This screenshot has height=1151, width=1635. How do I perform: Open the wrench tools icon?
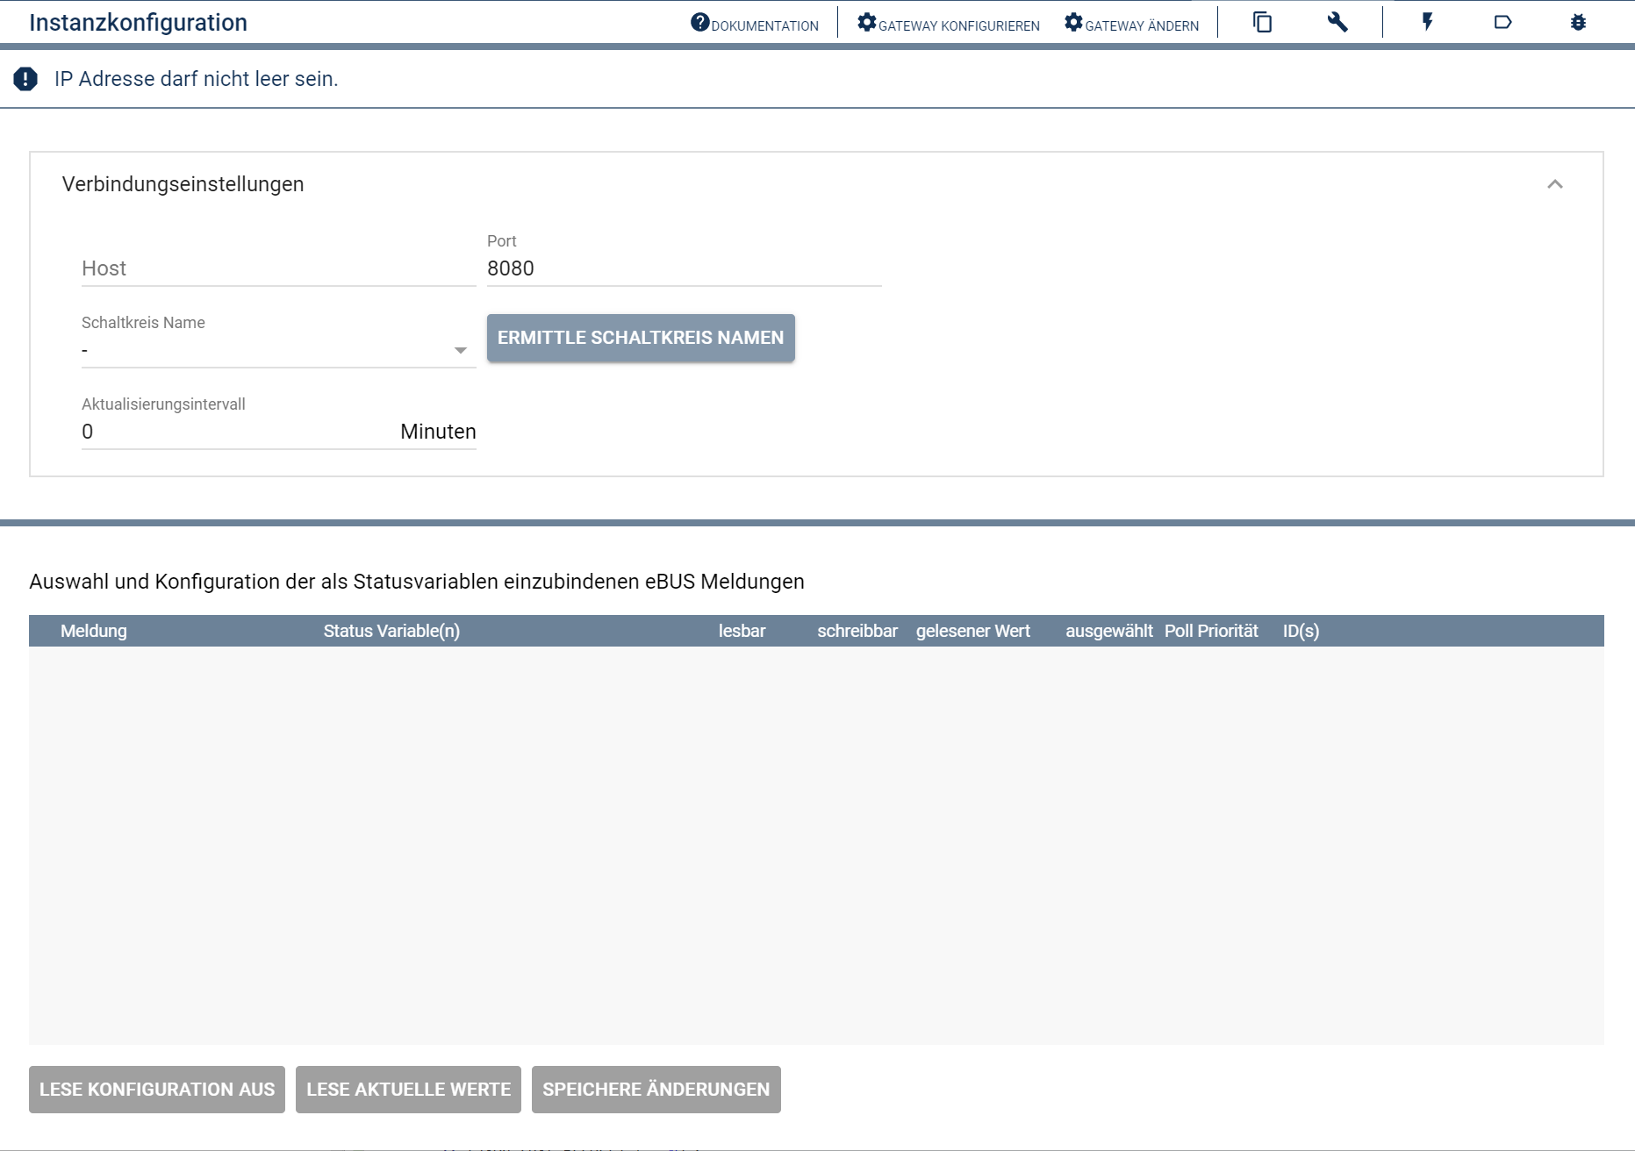coord(1337,22)
